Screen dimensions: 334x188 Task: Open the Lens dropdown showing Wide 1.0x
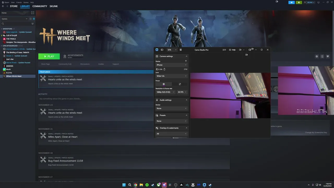point(171,76)
